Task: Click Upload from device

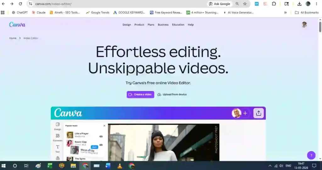Action: click(172, 95)
